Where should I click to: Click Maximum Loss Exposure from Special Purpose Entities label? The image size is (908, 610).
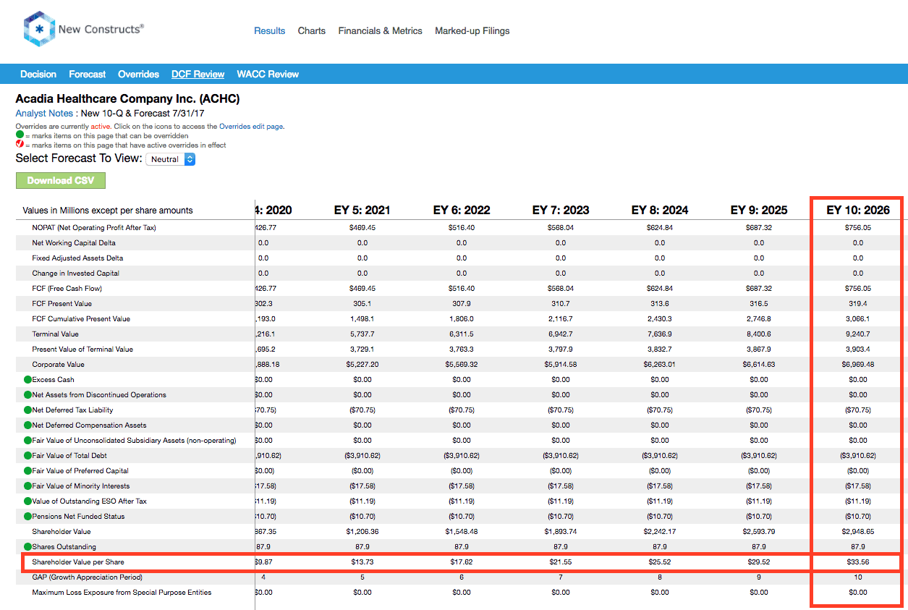(x=122, y=593)
